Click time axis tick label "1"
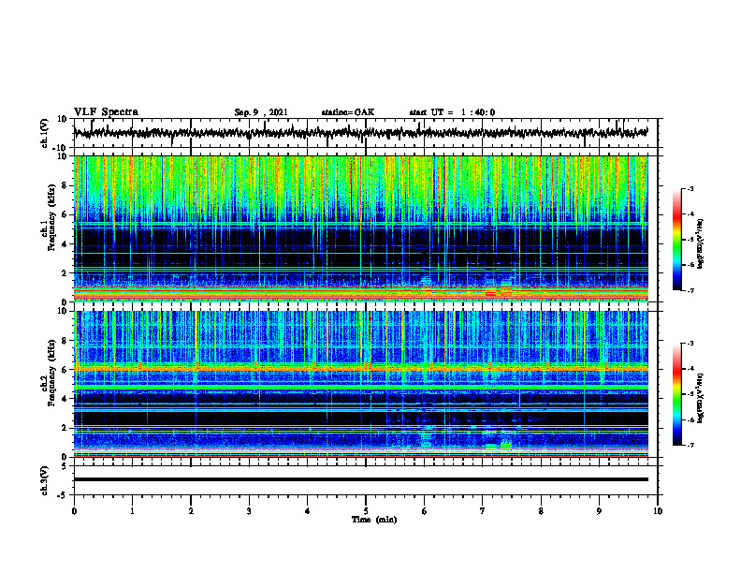The width and height of the screenshot is (741, 573). coord(132,511)
